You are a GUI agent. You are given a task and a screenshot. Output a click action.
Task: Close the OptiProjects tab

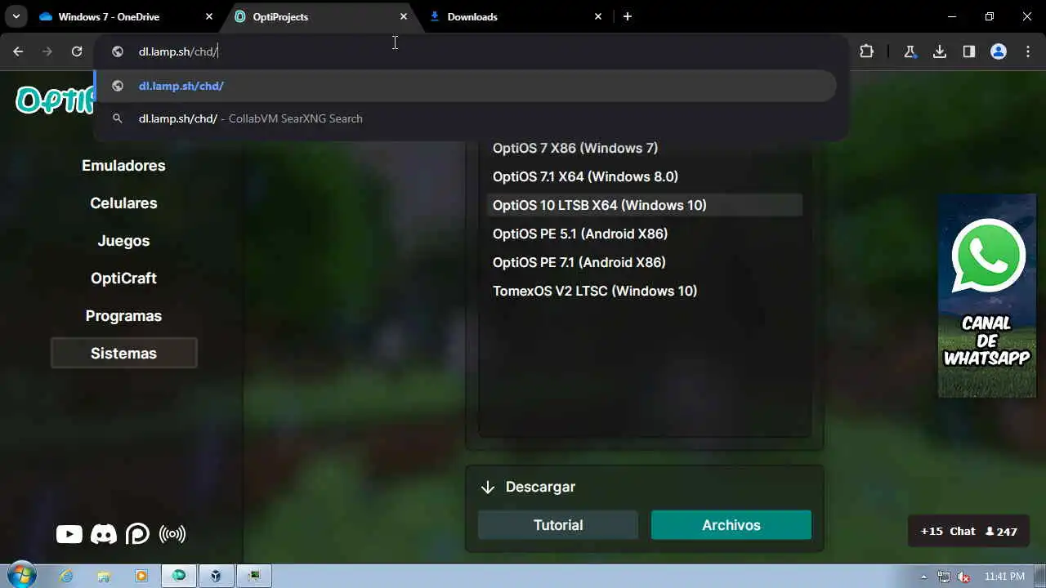pyautogui.click(x=404, y=16)
